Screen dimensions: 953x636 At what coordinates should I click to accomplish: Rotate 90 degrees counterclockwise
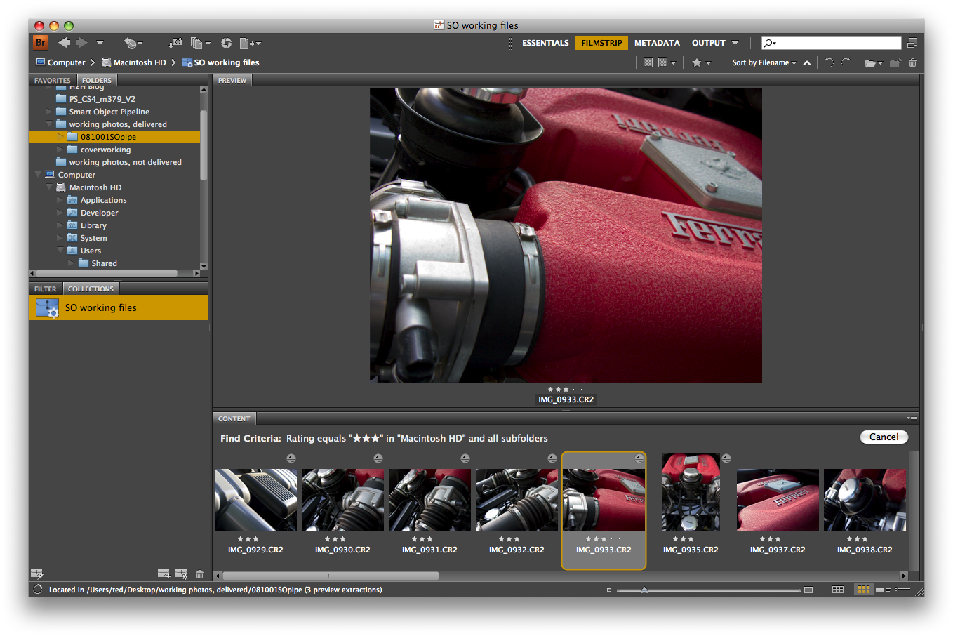tap(829, 62)
